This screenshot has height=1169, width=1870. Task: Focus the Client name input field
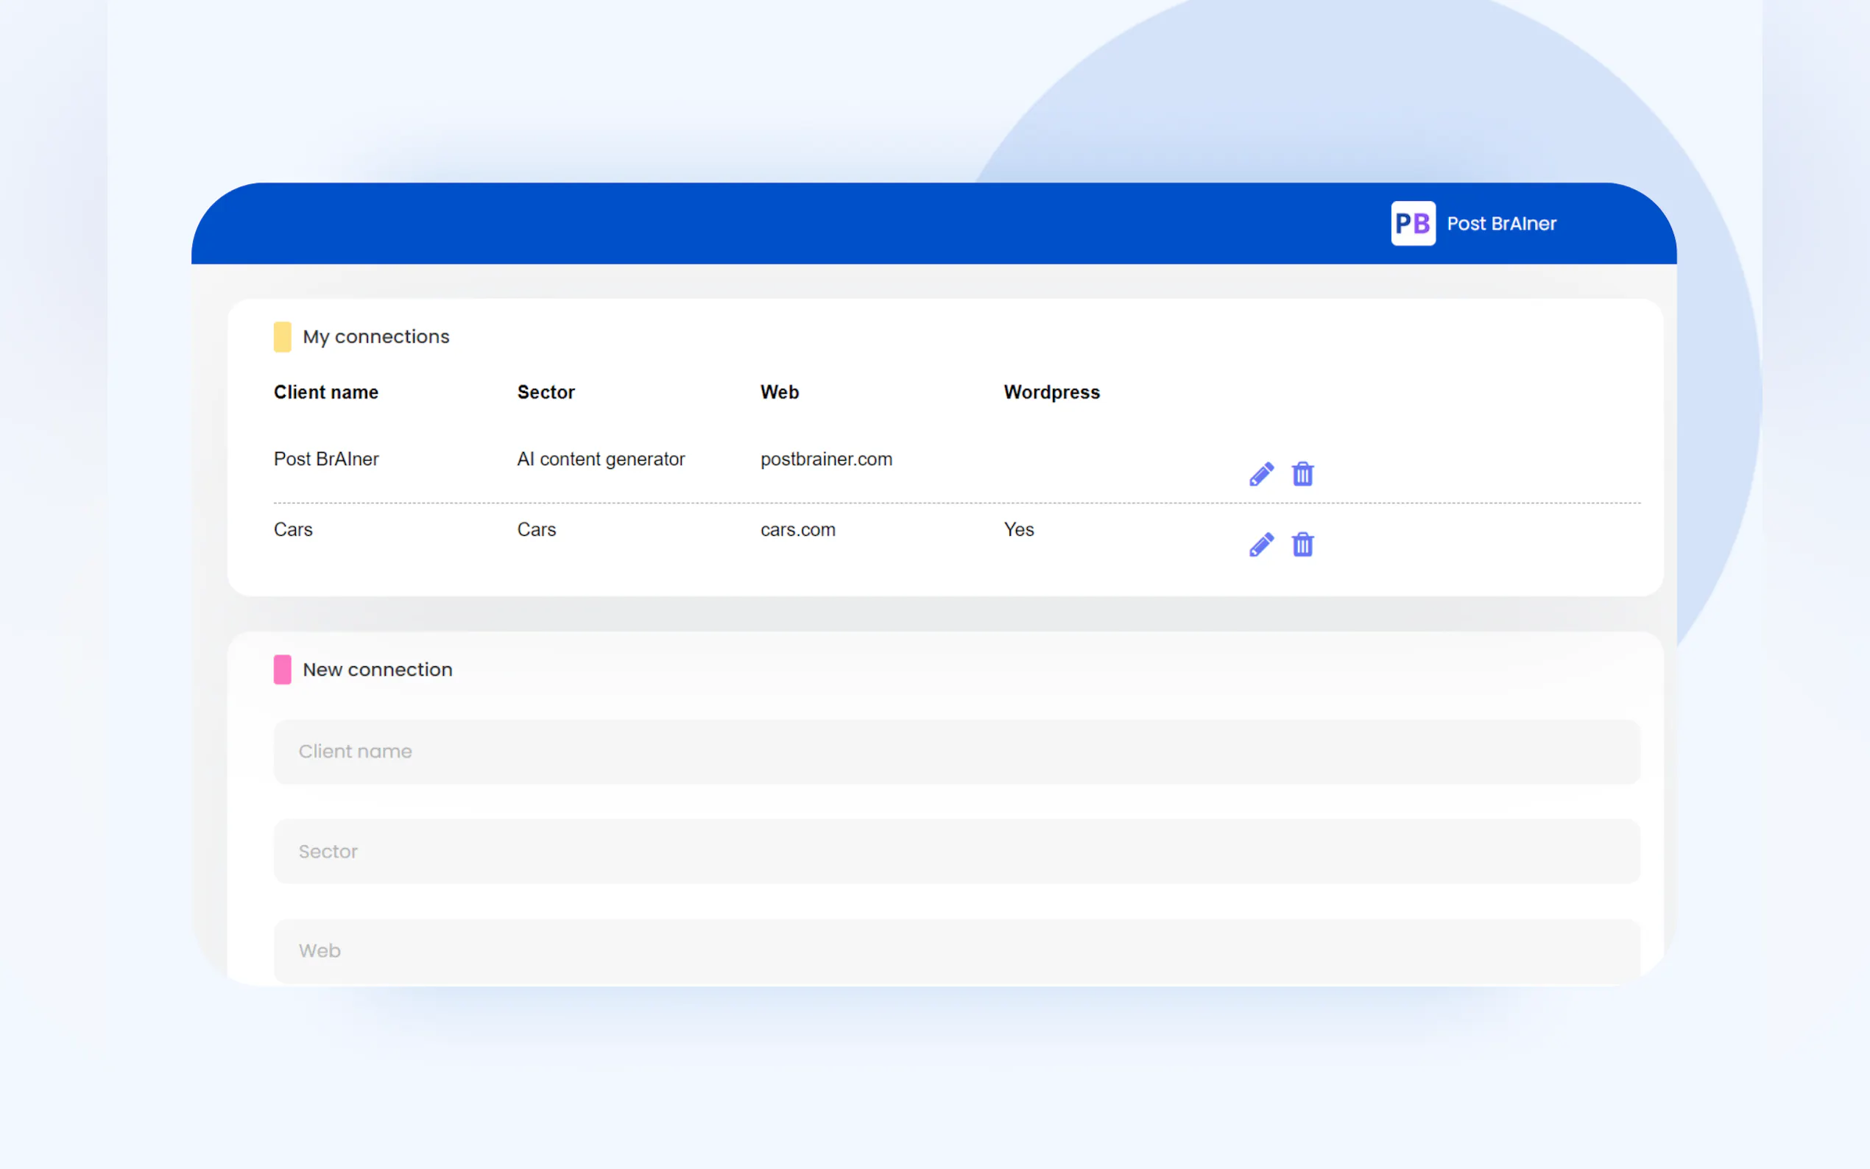coord(956,752)
